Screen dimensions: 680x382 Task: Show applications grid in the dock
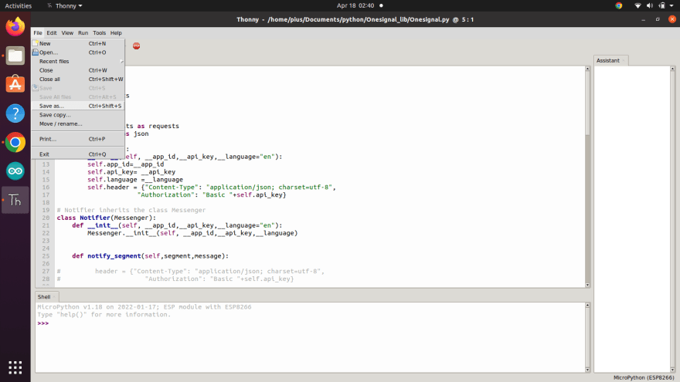(15, 367)
